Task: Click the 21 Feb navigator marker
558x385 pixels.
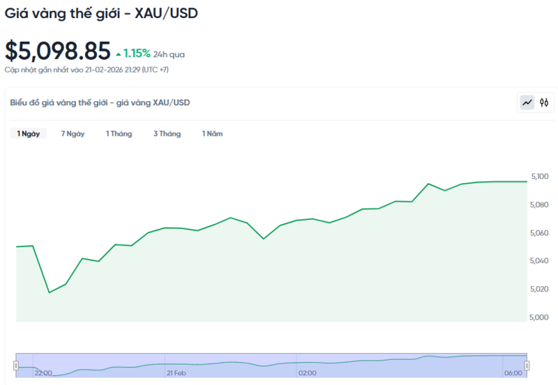Action: point(176,374)
